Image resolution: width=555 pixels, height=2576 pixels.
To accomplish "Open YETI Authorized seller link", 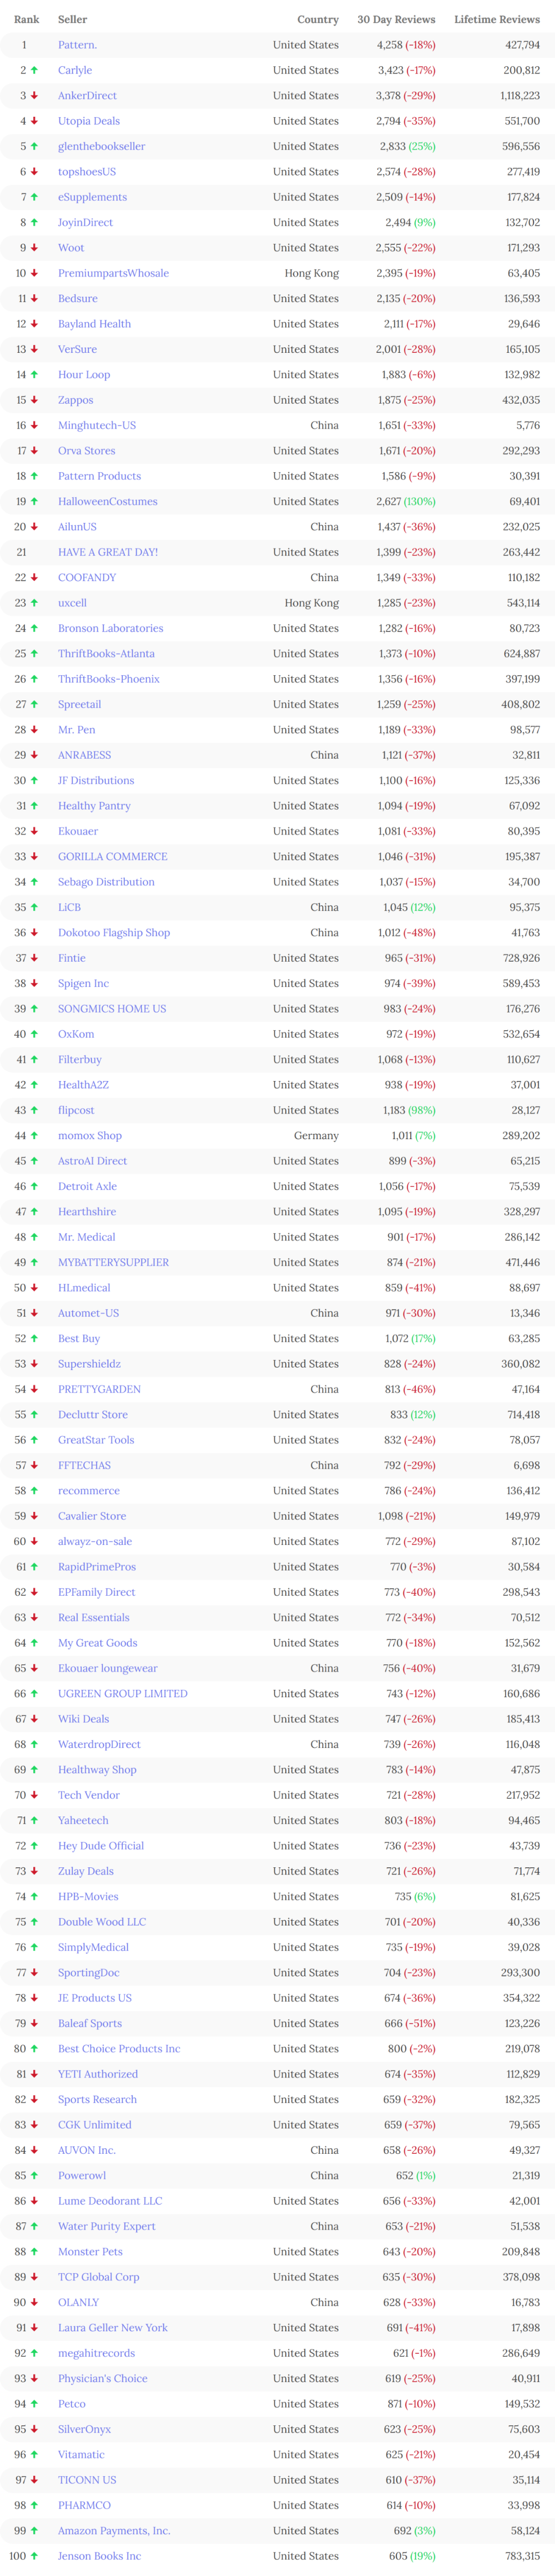I will click(98, 2074).
